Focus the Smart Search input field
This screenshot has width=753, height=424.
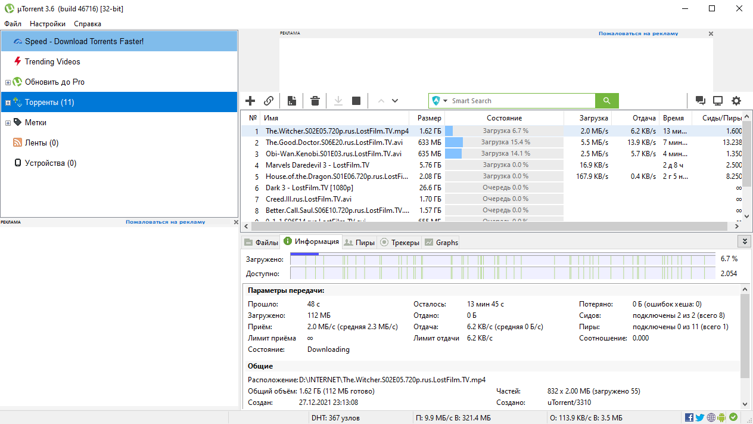tap(521, 101)
